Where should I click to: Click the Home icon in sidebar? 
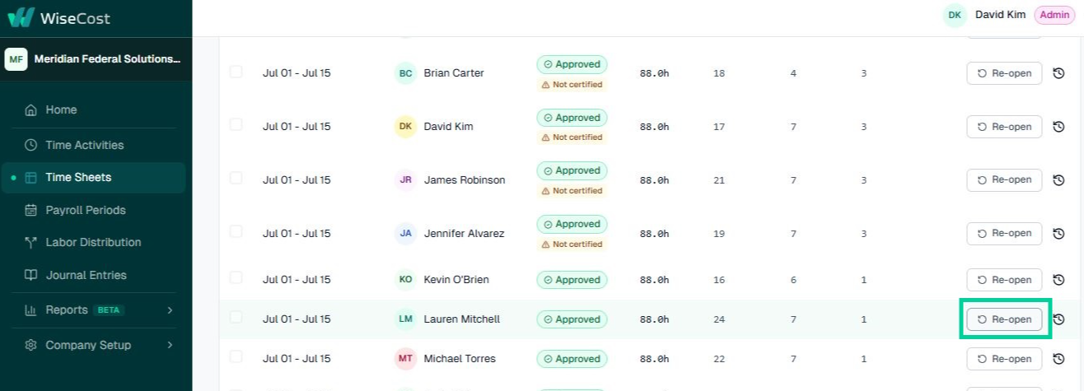[x=31, y=109]
